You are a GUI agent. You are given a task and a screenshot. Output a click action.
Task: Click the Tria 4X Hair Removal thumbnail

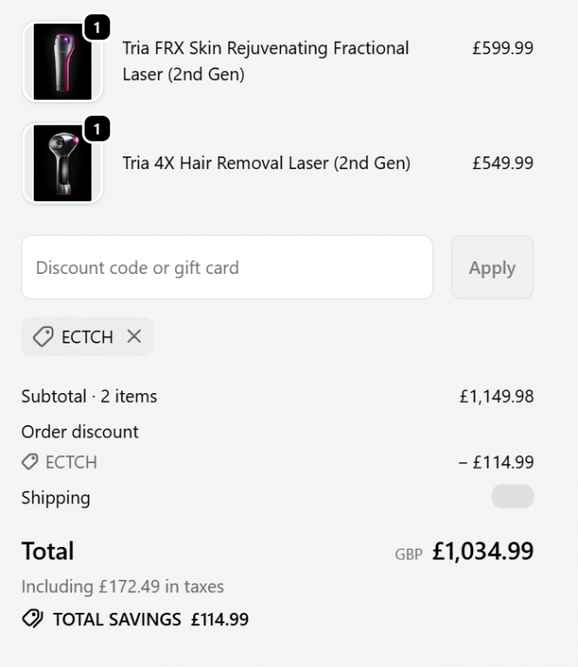(x=61, y=164)
